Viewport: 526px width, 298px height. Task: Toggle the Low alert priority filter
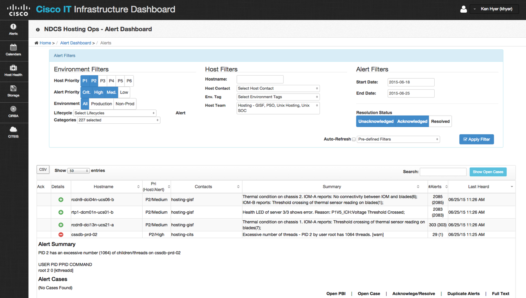[124, 92]
